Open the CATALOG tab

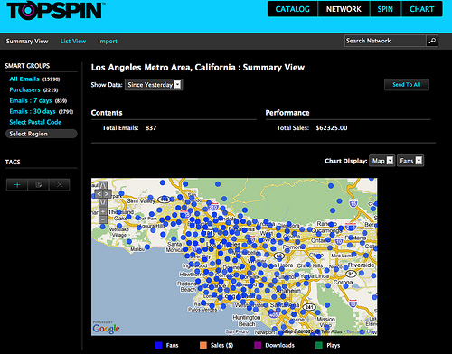click(x=292, y=9)
